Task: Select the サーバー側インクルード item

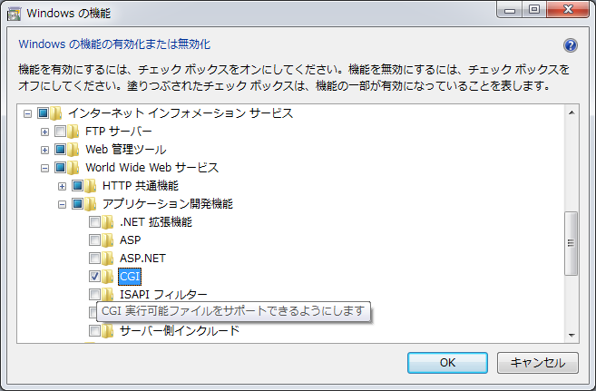Action: tap(180, 331)
